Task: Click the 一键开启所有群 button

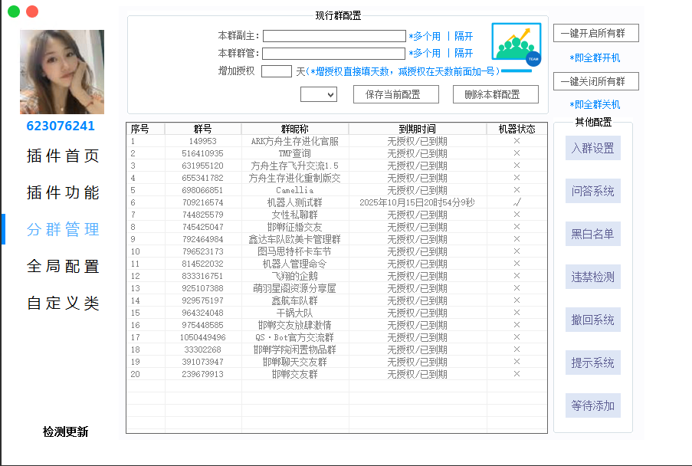Action: (596, 33)
